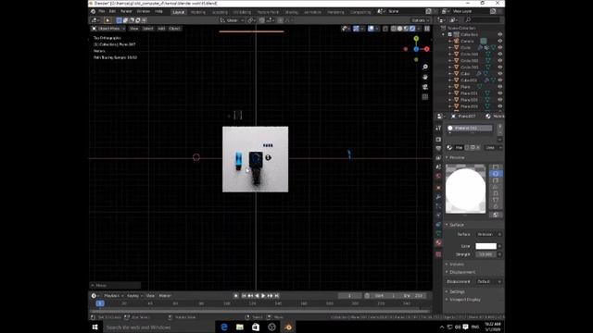Switch to the Modeling workspace tab
This screenshot has height=333, width=593.
[x=198, y=12]
